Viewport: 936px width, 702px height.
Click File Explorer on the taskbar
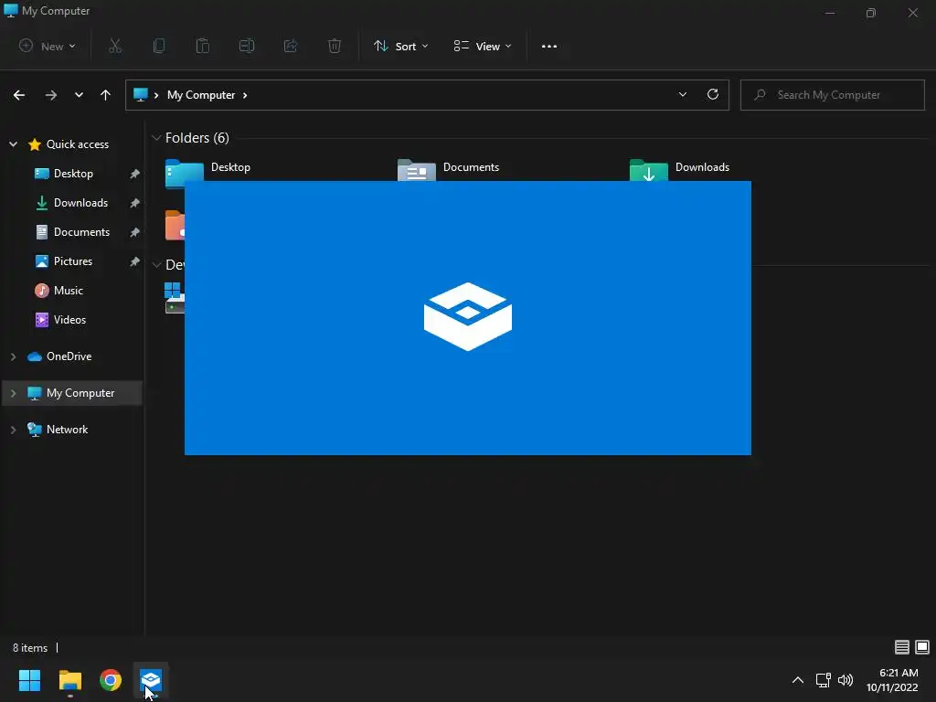[69, 680]
